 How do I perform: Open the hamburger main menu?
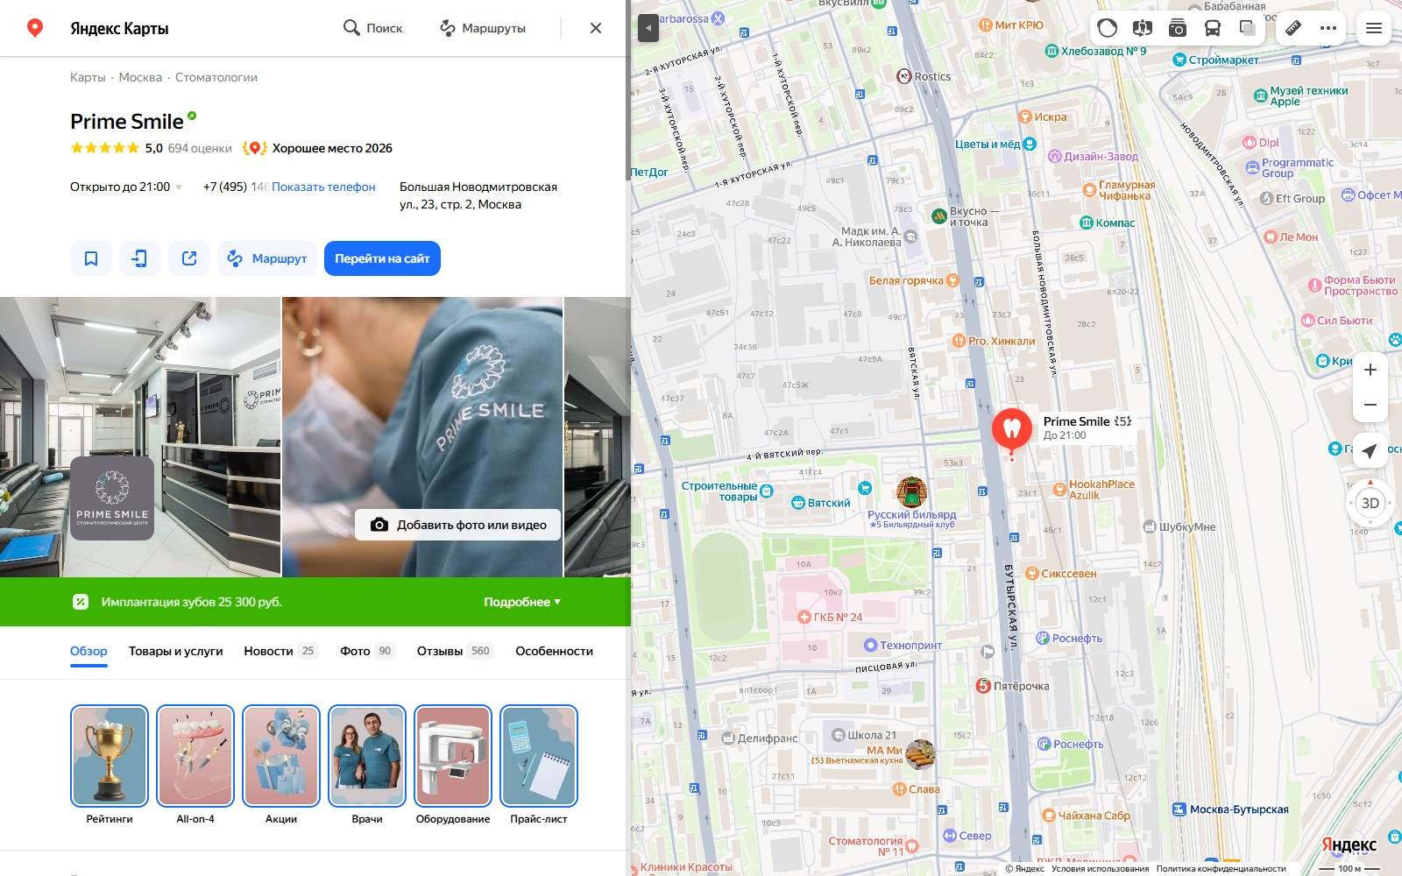tap(1374, 28)
